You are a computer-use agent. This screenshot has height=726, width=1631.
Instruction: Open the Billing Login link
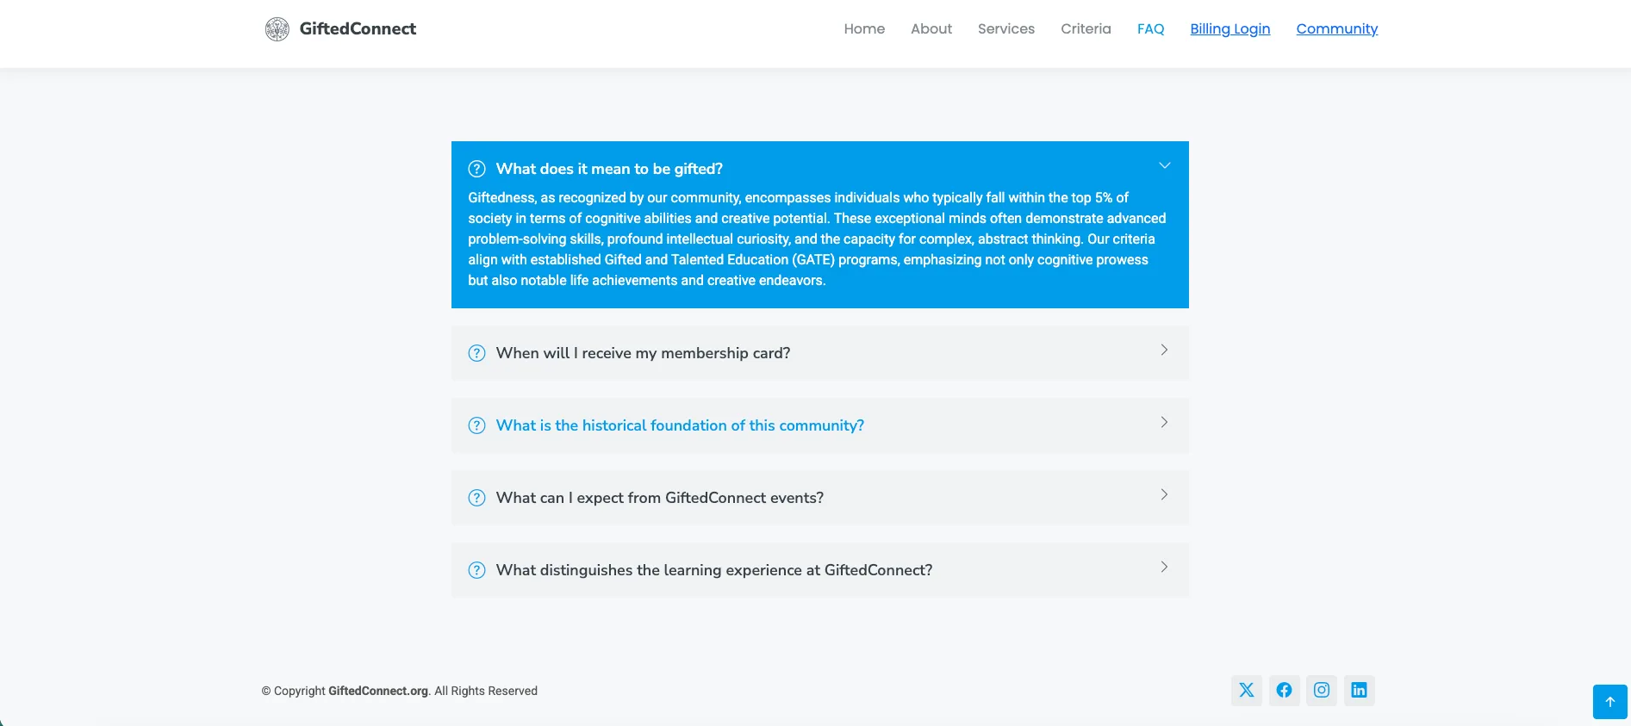coord(1229,28)
